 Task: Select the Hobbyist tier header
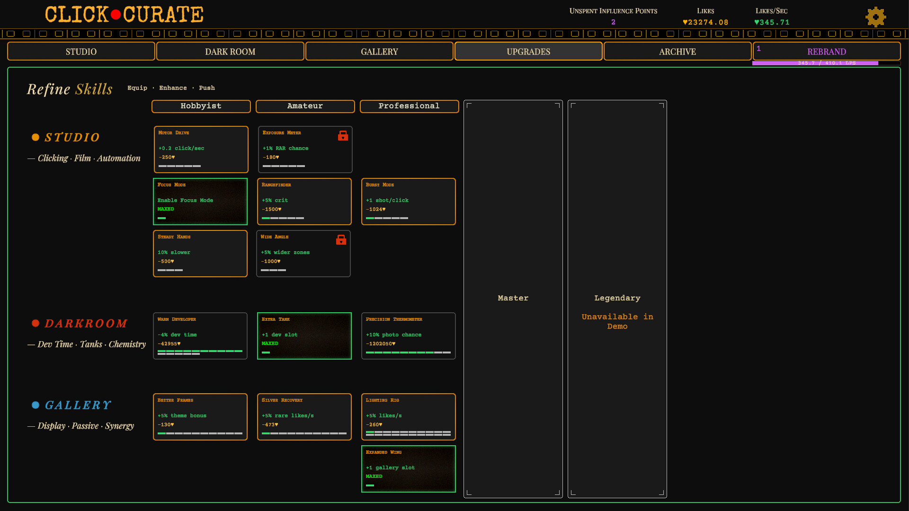click(x=201, y=106)
